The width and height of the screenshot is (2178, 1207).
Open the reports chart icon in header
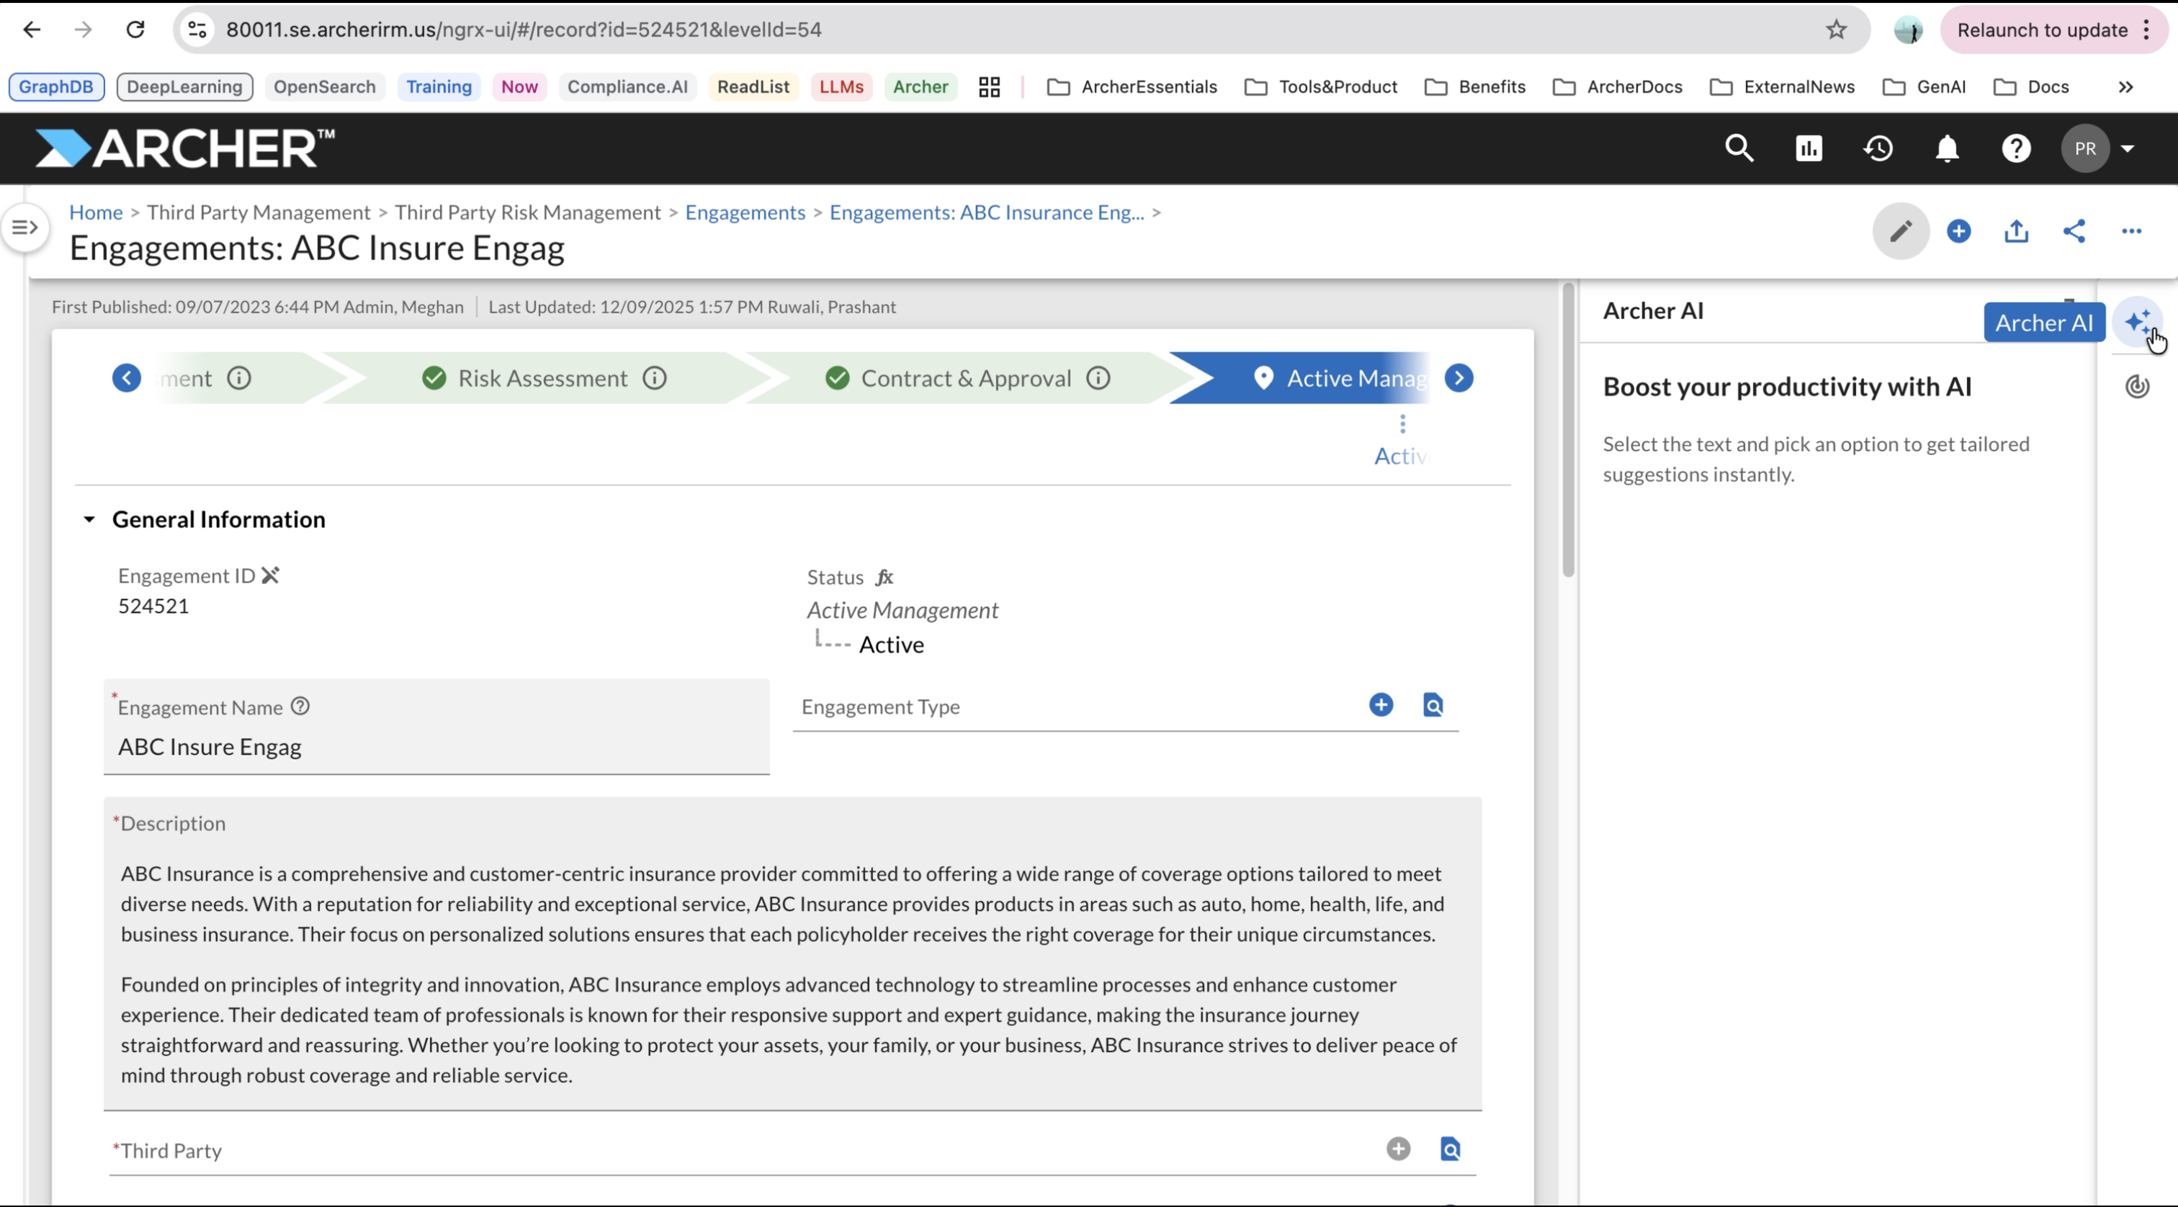pos(1809,148)
